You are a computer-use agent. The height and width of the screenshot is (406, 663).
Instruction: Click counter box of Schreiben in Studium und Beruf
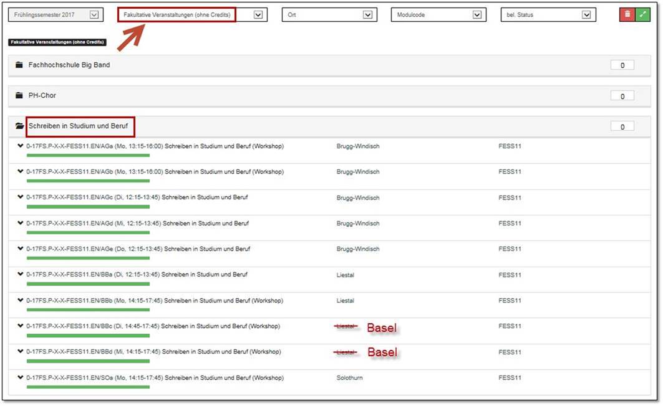[x=622, y=126]
